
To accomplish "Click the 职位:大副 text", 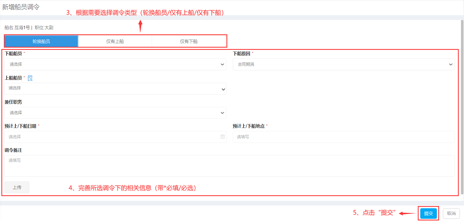I will coord(44,28).
